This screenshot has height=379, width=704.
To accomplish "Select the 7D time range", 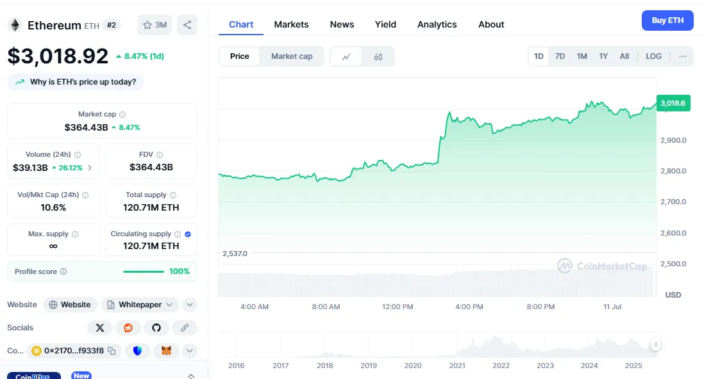I will (x=560, y=56).
